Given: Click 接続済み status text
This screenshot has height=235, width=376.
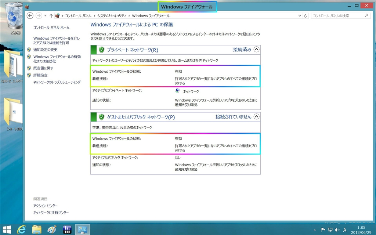Looking at the screenshot, I should [x=242, y=50].
